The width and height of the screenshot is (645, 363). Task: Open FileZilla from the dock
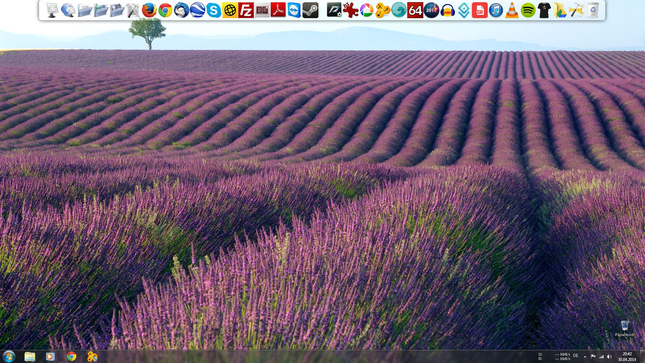pos(246,10)
